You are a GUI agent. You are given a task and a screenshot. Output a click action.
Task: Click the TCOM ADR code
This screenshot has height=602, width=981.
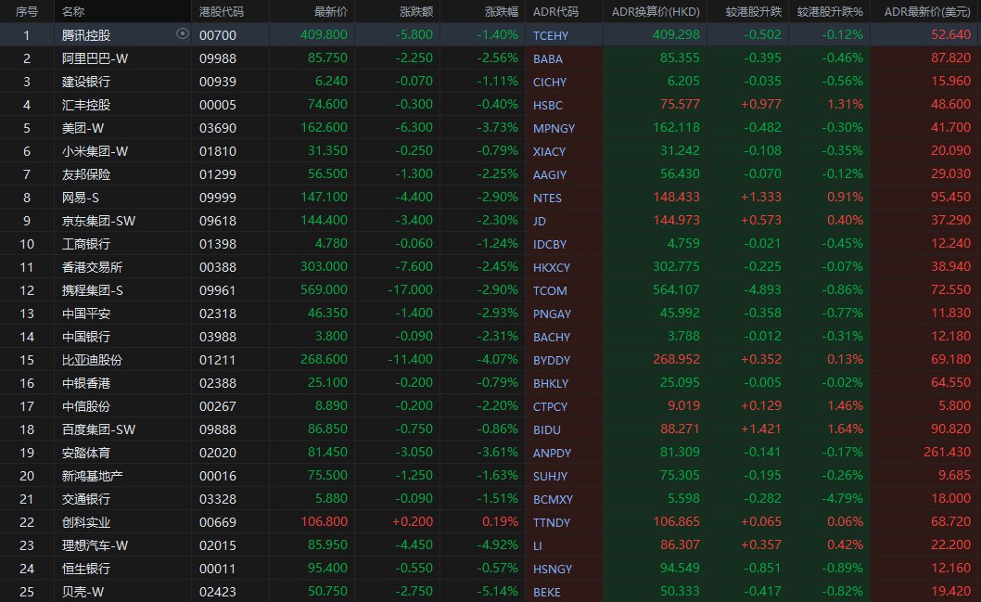tap(550, 289)
